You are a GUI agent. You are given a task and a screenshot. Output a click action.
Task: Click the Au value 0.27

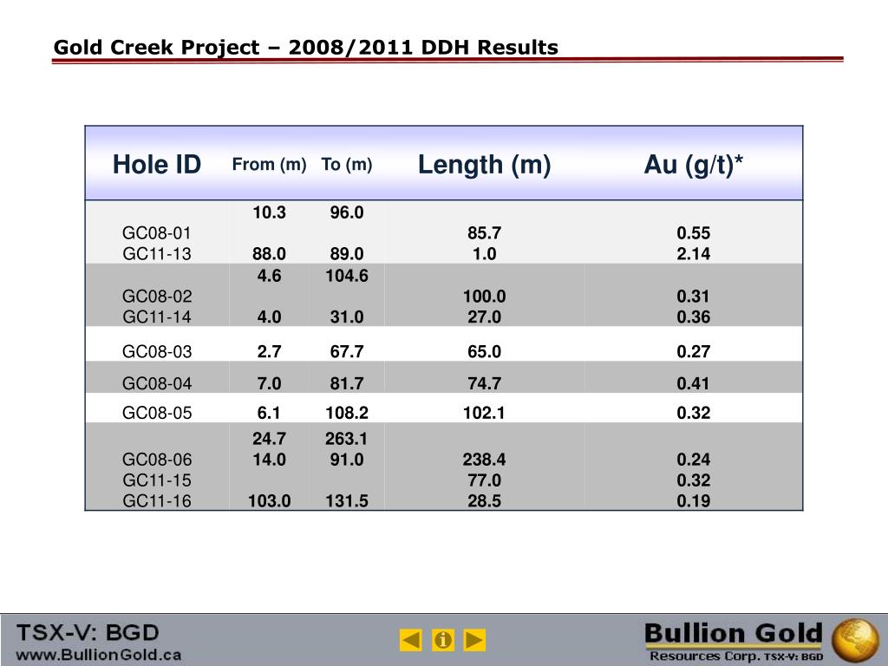(693, 352)
